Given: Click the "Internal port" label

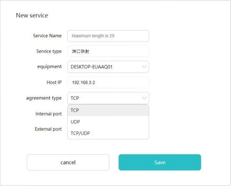Looking at the screenshot, I should 49,114.
